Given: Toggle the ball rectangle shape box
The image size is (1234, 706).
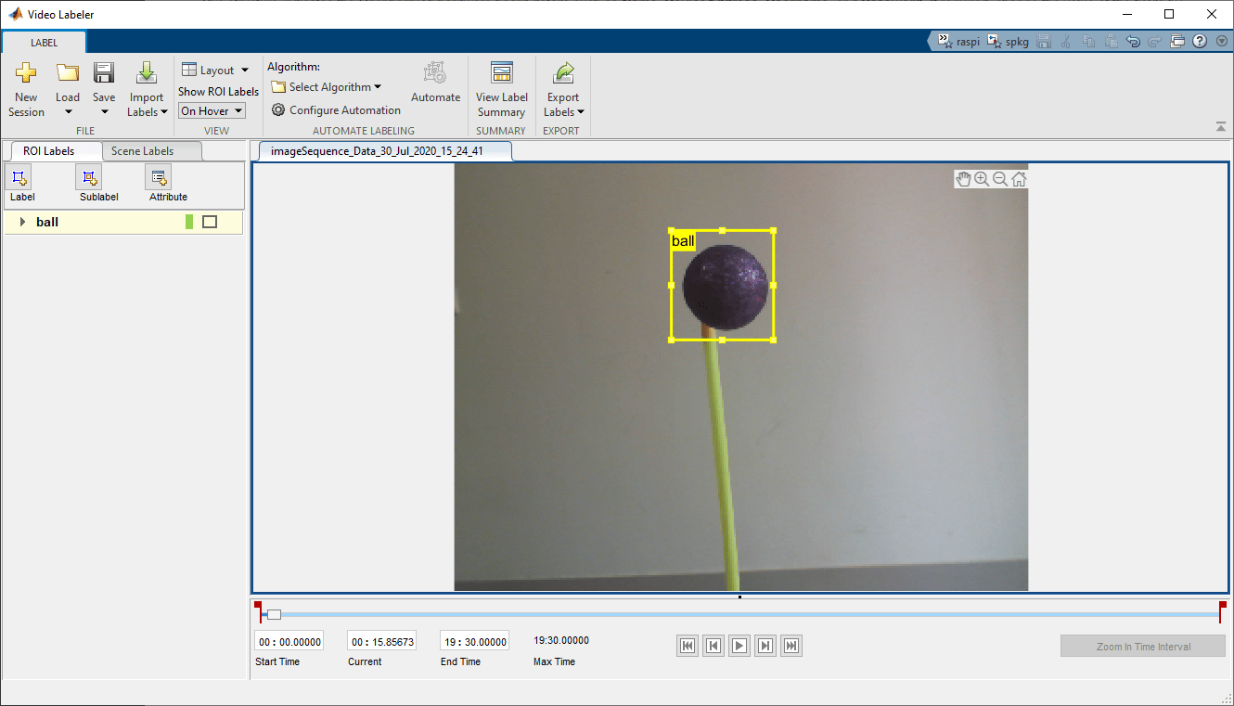Looking at the screenshot, I should [x=210, y=222].
